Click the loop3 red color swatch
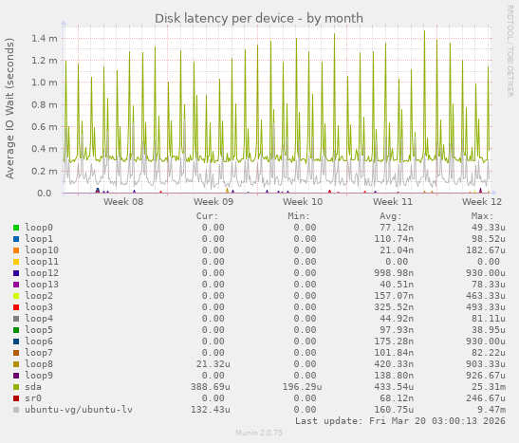The image size is (519, 443). [x=16, y=307]
